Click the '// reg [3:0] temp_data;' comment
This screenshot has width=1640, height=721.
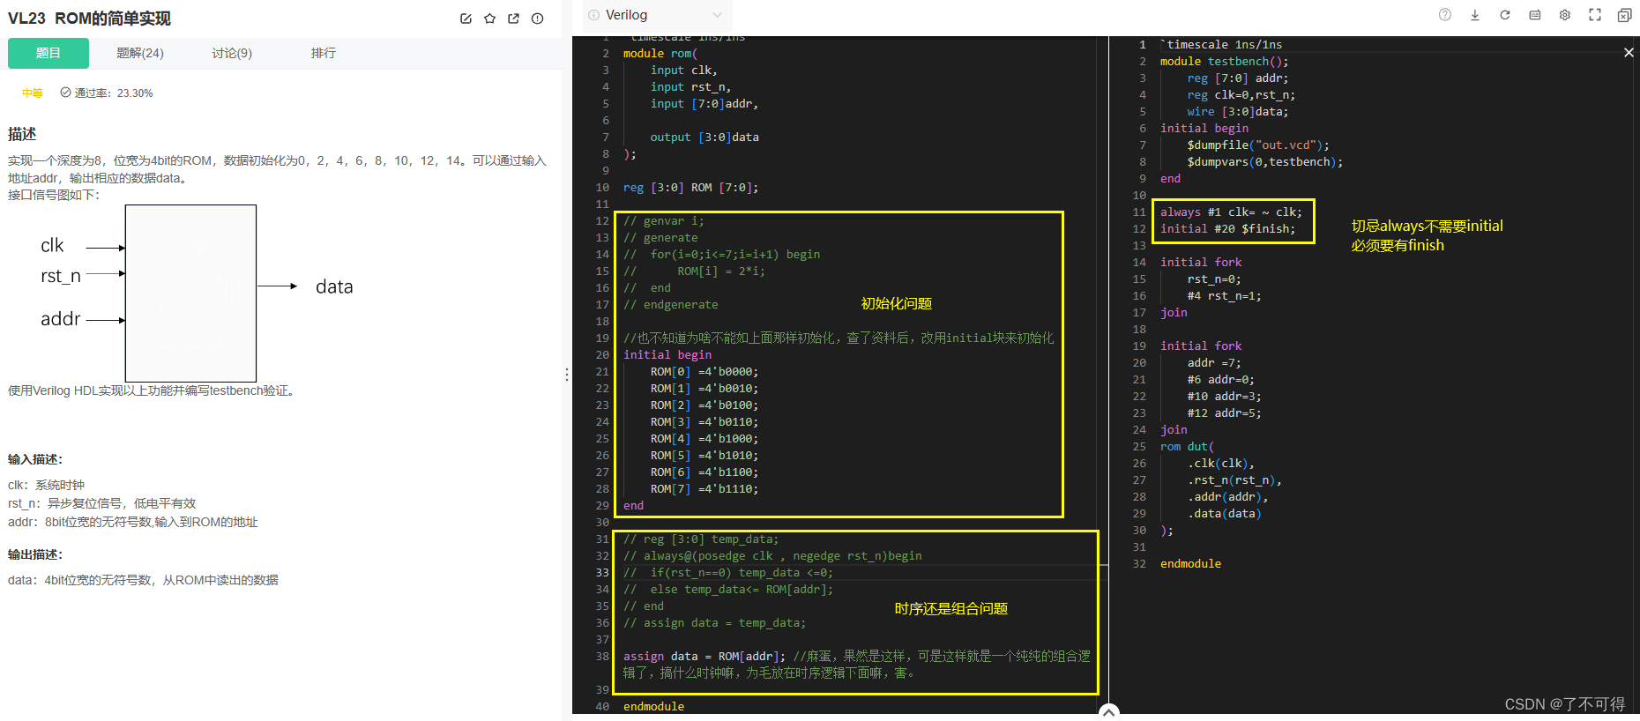(x=701, y=539)
